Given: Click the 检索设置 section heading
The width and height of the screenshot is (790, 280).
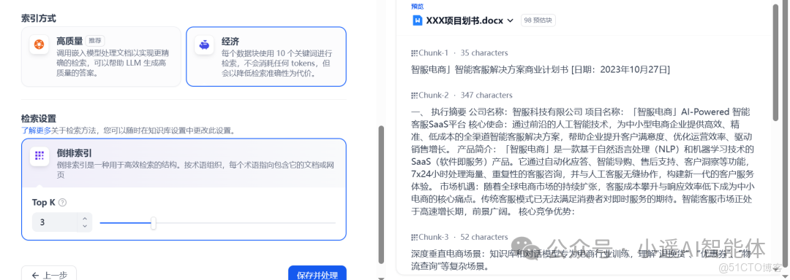Looking at the screenshot, I should click(38, 118).
